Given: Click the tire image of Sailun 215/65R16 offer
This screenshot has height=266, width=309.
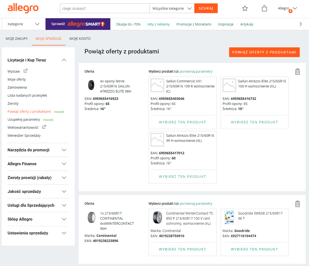Looking at the screenshot, I should pos(91,85).
